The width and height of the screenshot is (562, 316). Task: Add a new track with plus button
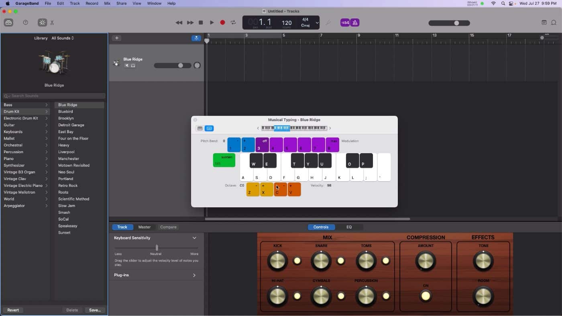coord(116,38)
